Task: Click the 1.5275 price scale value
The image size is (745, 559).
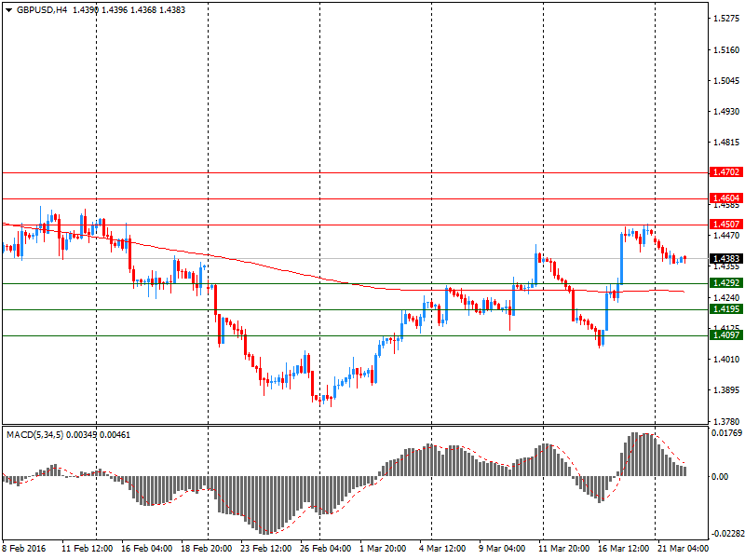Action: 727,19
